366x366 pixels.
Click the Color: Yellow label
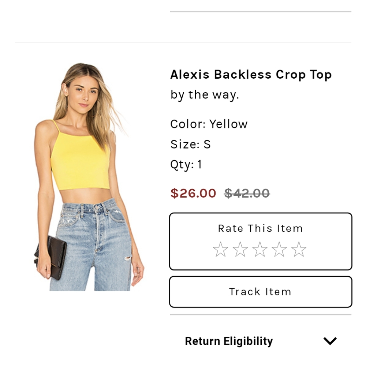click(209, 124)
